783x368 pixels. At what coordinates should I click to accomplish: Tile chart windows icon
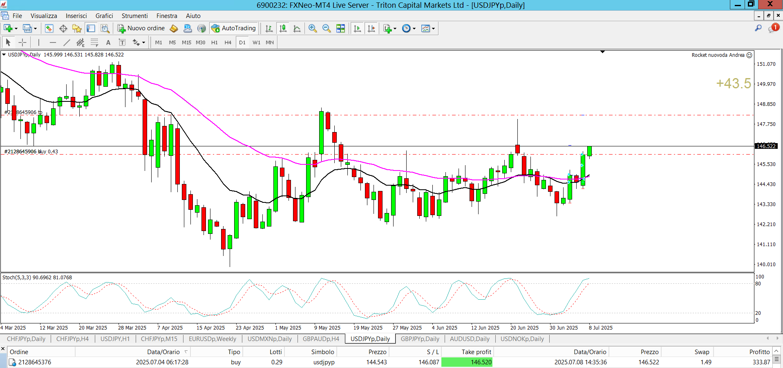340,28
